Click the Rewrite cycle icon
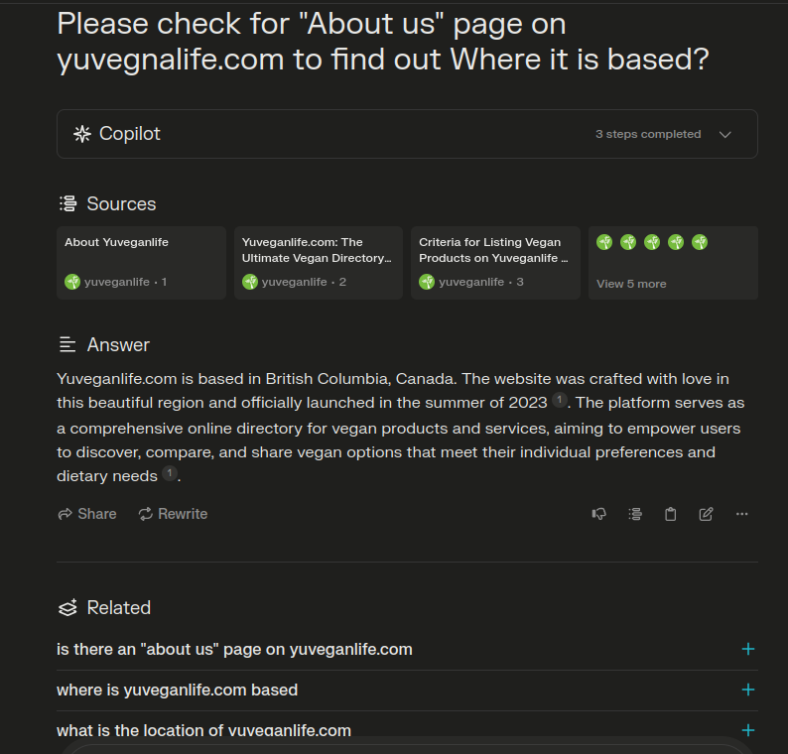The image size is (788, 754). click(146, 514)
